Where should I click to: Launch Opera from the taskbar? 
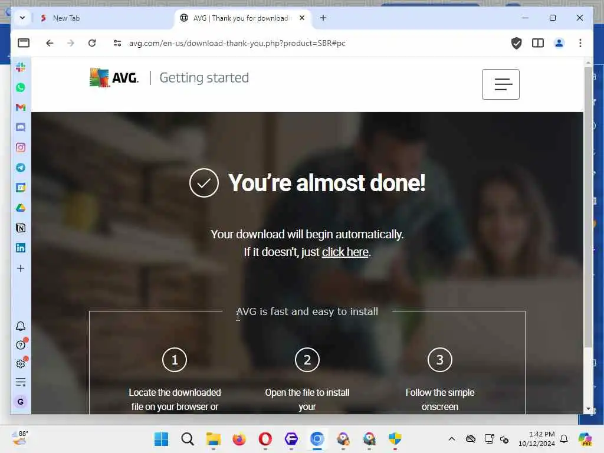click(x=265, y=439)
